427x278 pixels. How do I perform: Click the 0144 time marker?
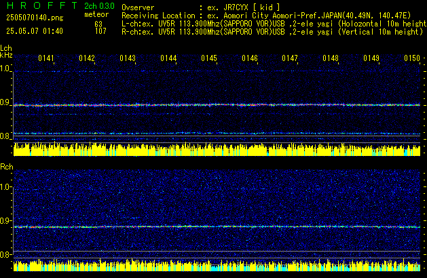(x=168, y=58)
